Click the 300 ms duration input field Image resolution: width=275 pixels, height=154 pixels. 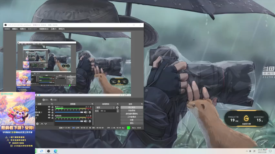(x=108, y=111)
